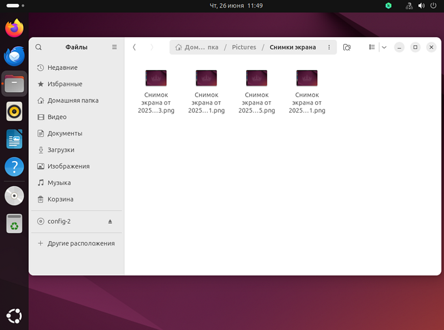Select the screenshot ending in 5.png
Image resolution: width=444 pixels, height=330 pixels.
point(257,91)
